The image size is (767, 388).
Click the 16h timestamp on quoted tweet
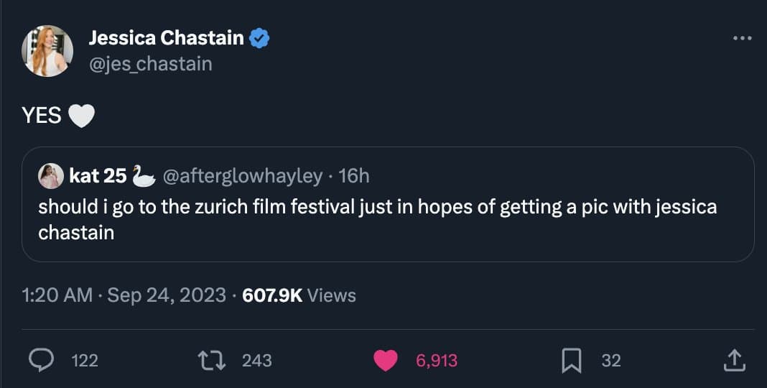click(353, 175)
